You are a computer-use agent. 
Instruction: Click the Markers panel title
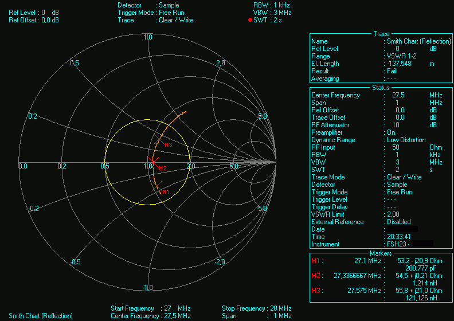381,253
